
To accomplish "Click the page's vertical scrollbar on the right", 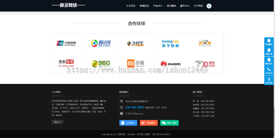I will click(x=274, y=69).
